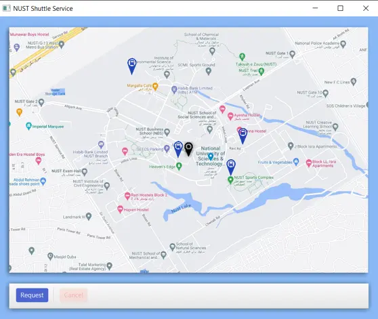
Task: Click the NUST Gate 1 map pin
Action: pos(292,54)
